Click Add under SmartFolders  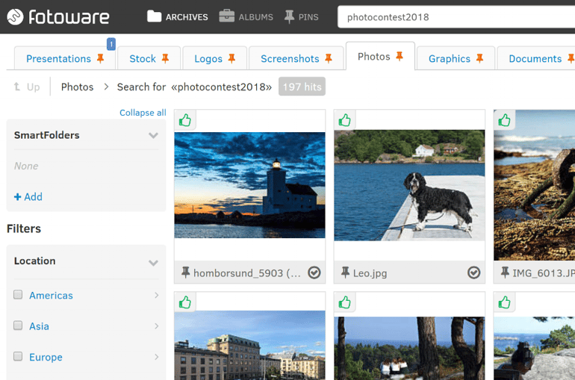click(28, 197)
